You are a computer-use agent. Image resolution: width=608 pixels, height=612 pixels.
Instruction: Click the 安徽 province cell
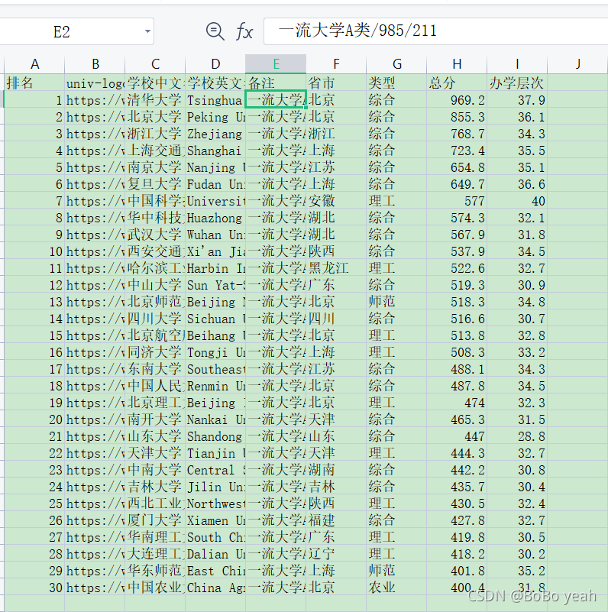click(336, 201)
